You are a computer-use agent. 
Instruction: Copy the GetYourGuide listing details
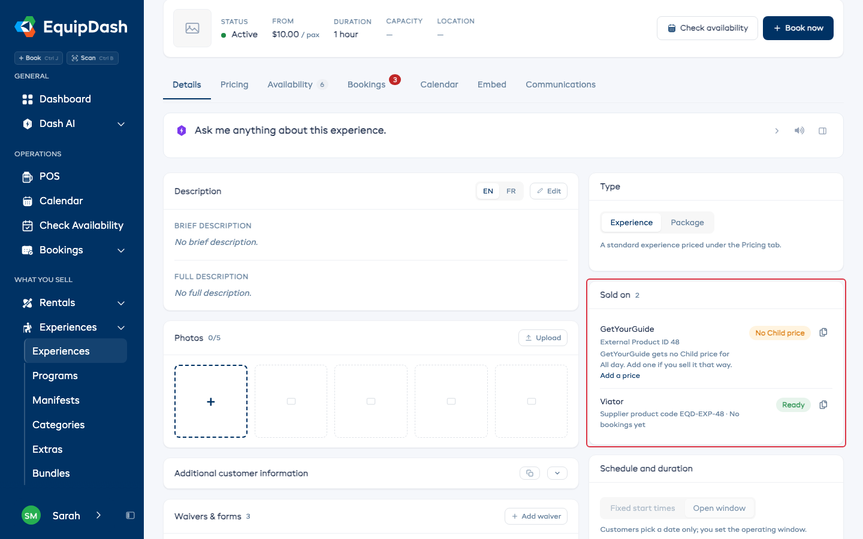[823, 332]
